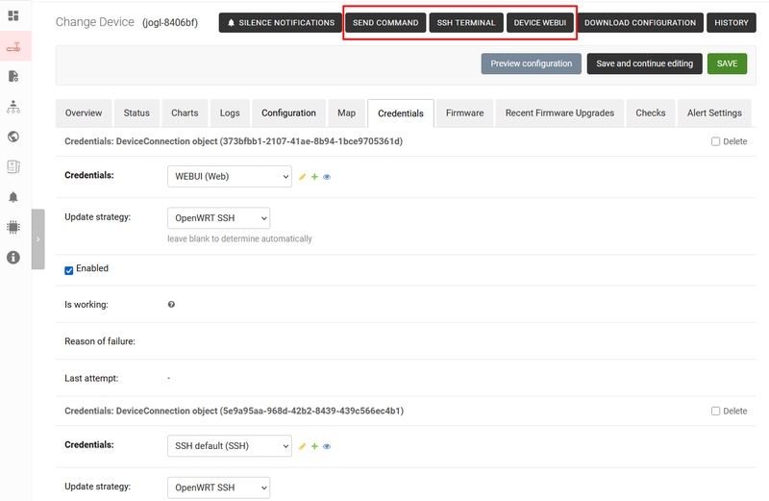
Task: Tick Delete checkbox for first DeviceConnection
Action: [x=716, y=141]
